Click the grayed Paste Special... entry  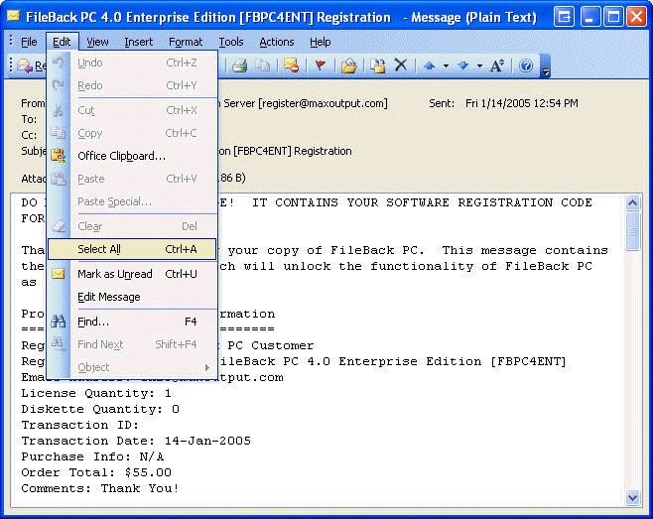coord(132,201)
